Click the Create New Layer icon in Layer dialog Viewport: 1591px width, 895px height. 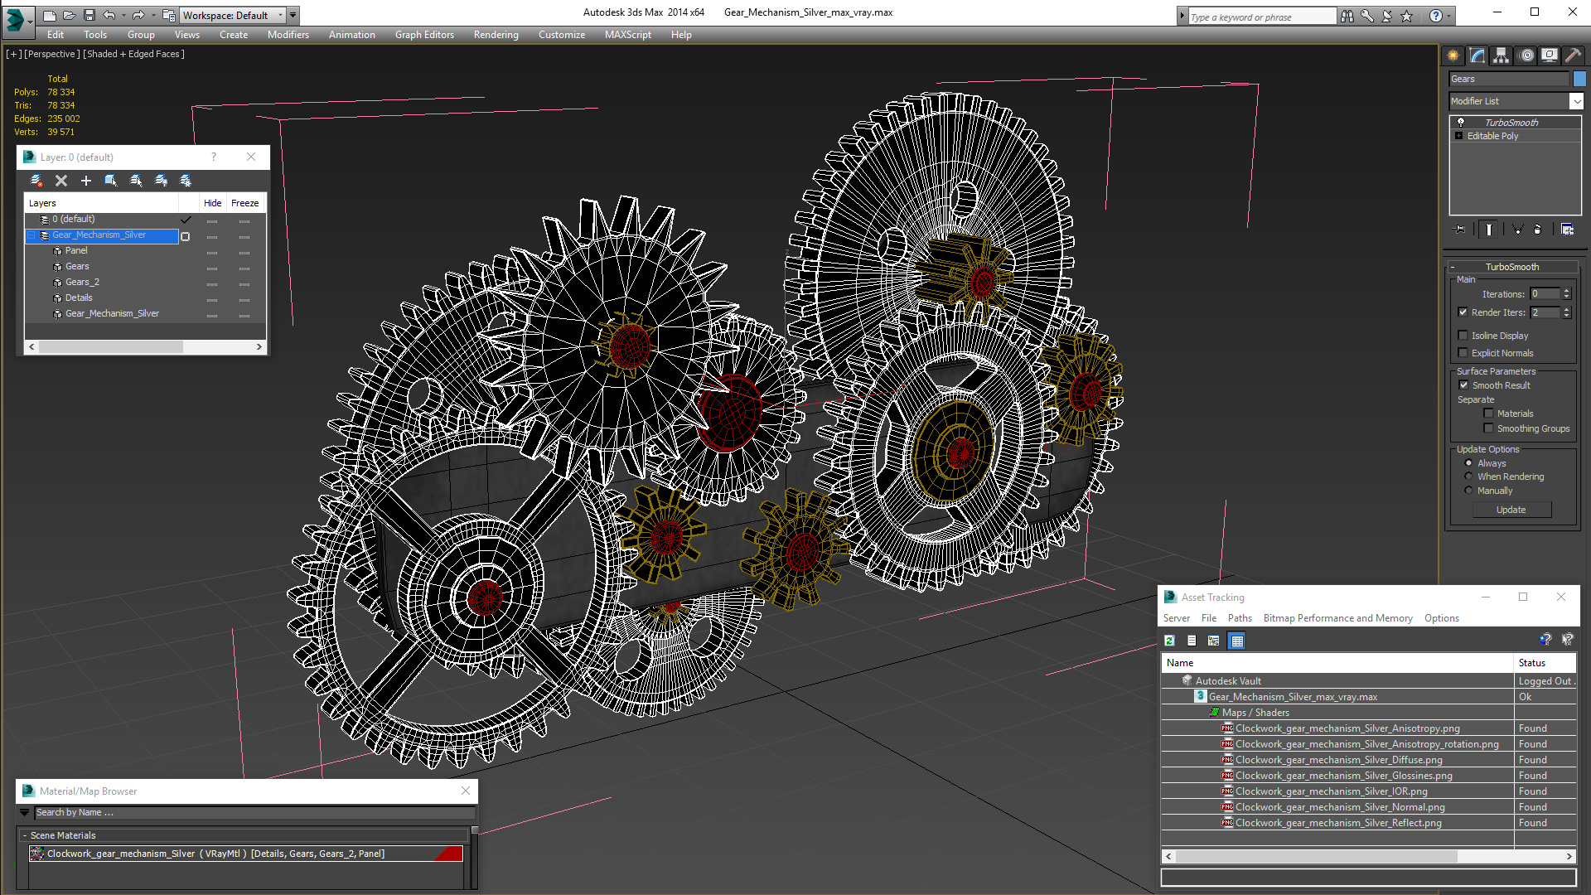[x=36, y=180]
